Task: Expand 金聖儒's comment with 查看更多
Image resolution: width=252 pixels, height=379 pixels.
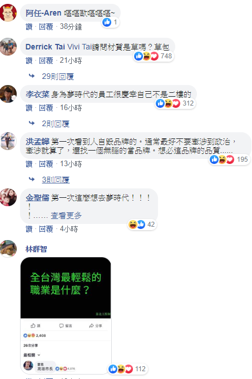Action: click(66, 216)
